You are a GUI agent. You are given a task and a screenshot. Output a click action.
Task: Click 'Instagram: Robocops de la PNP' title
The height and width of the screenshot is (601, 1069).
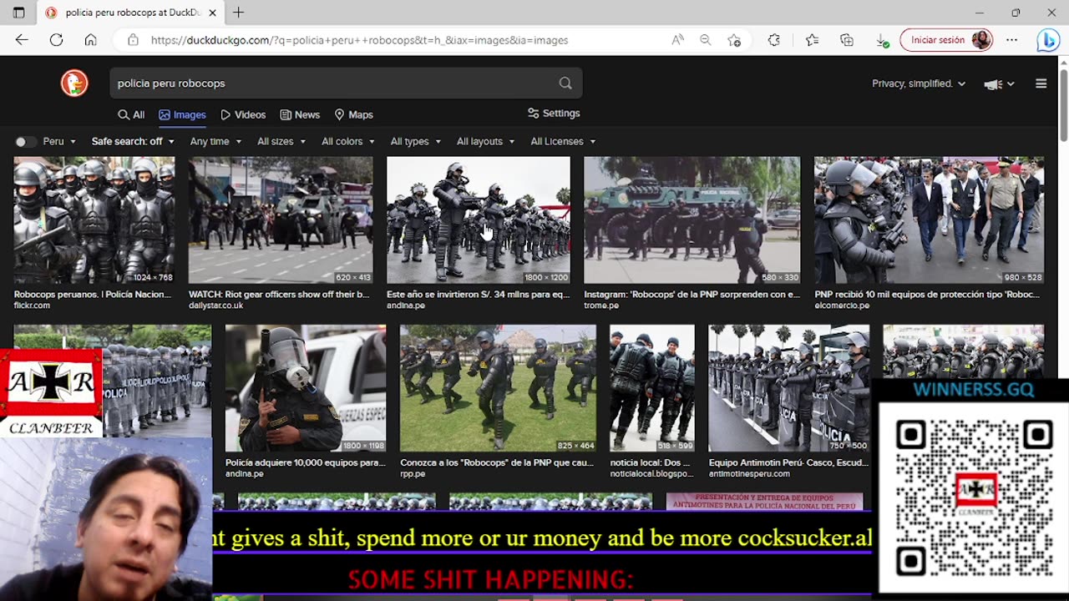pyautogui.click(x=692, y=295)
